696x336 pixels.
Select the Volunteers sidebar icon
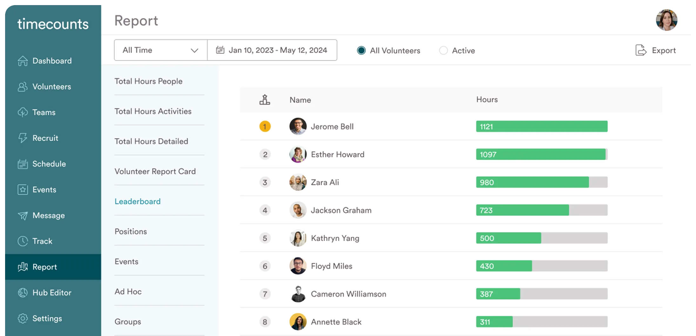(x=22, y=86)
